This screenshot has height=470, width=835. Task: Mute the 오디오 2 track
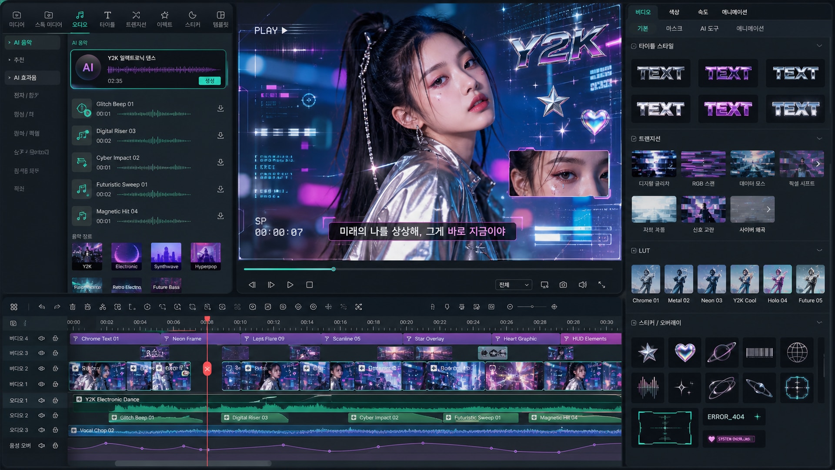click(41, 416)
